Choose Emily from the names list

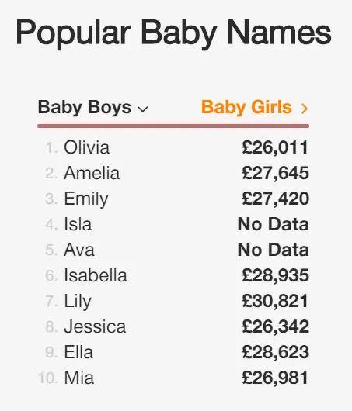click(86, 199)
